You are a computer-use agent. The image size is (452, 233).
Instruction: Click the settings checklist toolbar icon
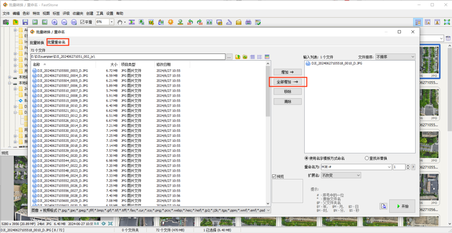[258, 22]
